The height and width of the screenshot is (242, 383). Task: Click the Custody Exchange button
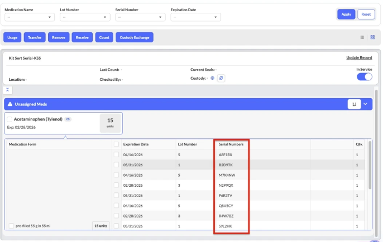click(x=134, y=37)
